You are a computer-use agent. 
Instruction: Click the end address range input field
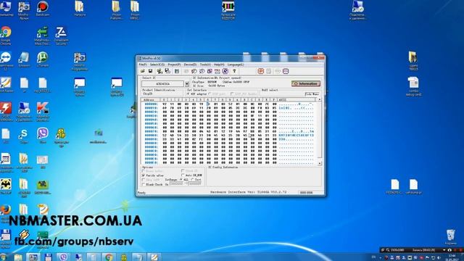195,183
